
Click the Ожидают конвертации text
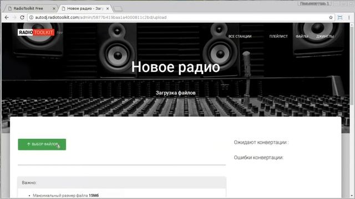tap(261, 143)
